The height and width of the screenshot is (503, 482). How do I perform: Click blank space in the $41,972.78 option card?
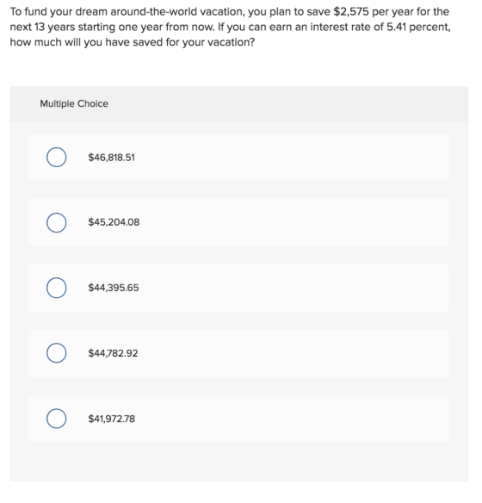[x=288, y=419]
